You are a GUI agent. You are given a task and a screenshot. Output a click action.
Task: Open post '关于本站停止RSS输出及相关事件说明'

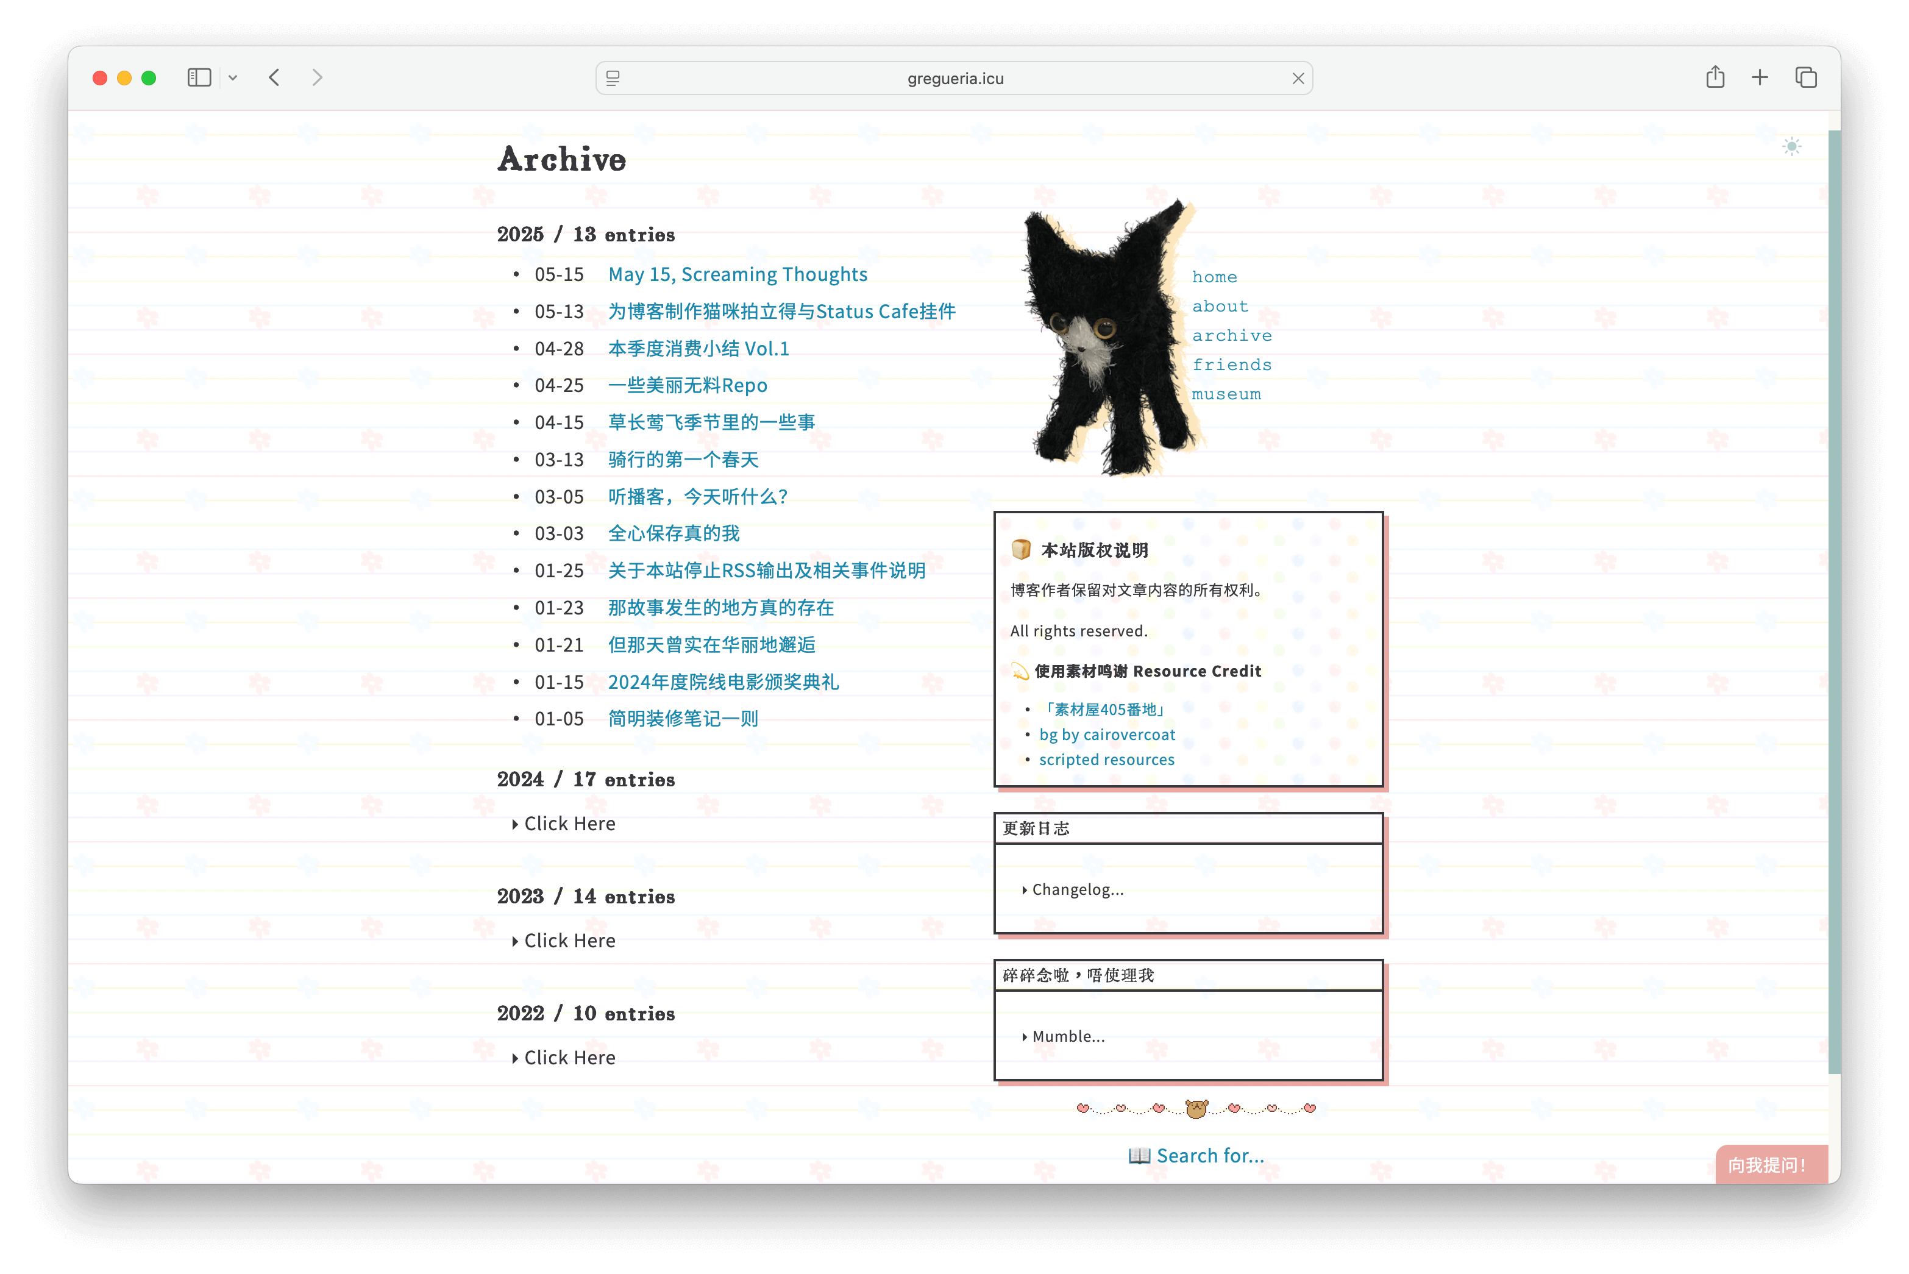tap(767, 571)
